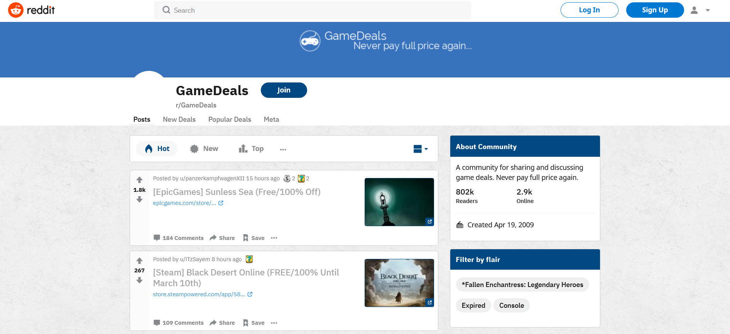Click the GameDeals controller banner icon

[x=310, y=41]
